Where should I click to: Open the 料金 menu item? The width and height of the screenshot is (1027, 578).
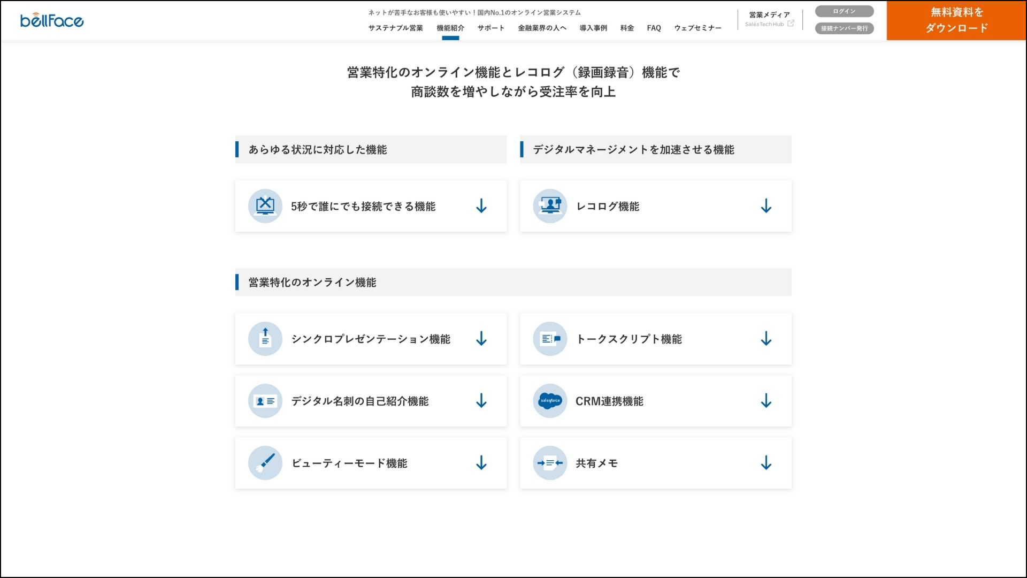[626, 28]
